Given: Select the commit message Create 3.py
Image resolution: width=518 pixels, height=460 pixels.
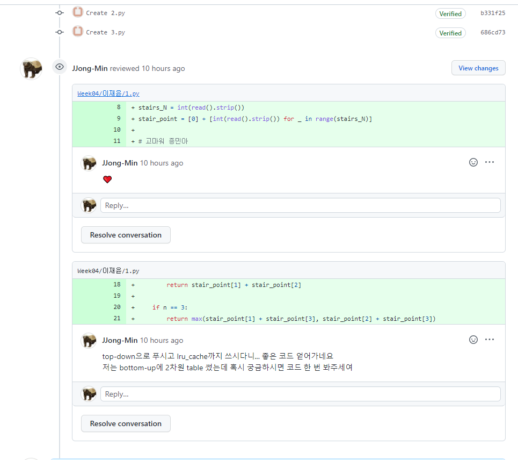Looking at the screenshot, I should pyautogui.click(x=107, y=32).
